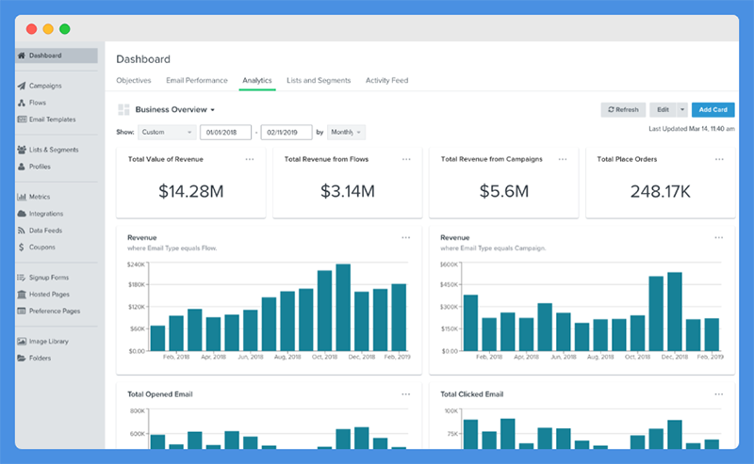Click the Dashboard home icon in sidebar
The image size is (754, 464).
click(x=22, y=56)
